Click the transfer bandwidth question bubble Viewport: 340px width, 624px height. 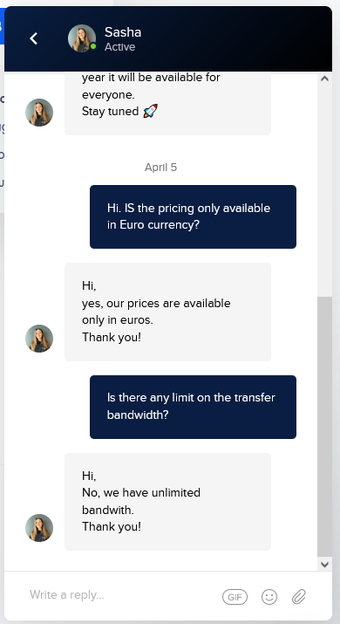(x=193, y=407)
